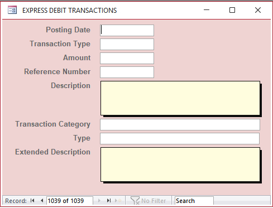Screen dimensions: 273x208
Task: Go to next record arrow
Action: click(99, 201)
